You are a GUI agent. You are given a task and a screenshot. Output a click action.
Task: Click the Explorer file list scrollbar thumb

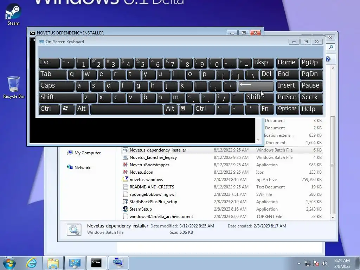pos(333,165)
